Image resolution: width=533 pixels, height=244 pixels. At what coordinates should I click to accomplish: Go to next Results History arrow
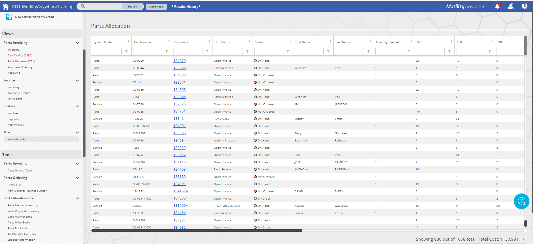(x=200, y=6)
